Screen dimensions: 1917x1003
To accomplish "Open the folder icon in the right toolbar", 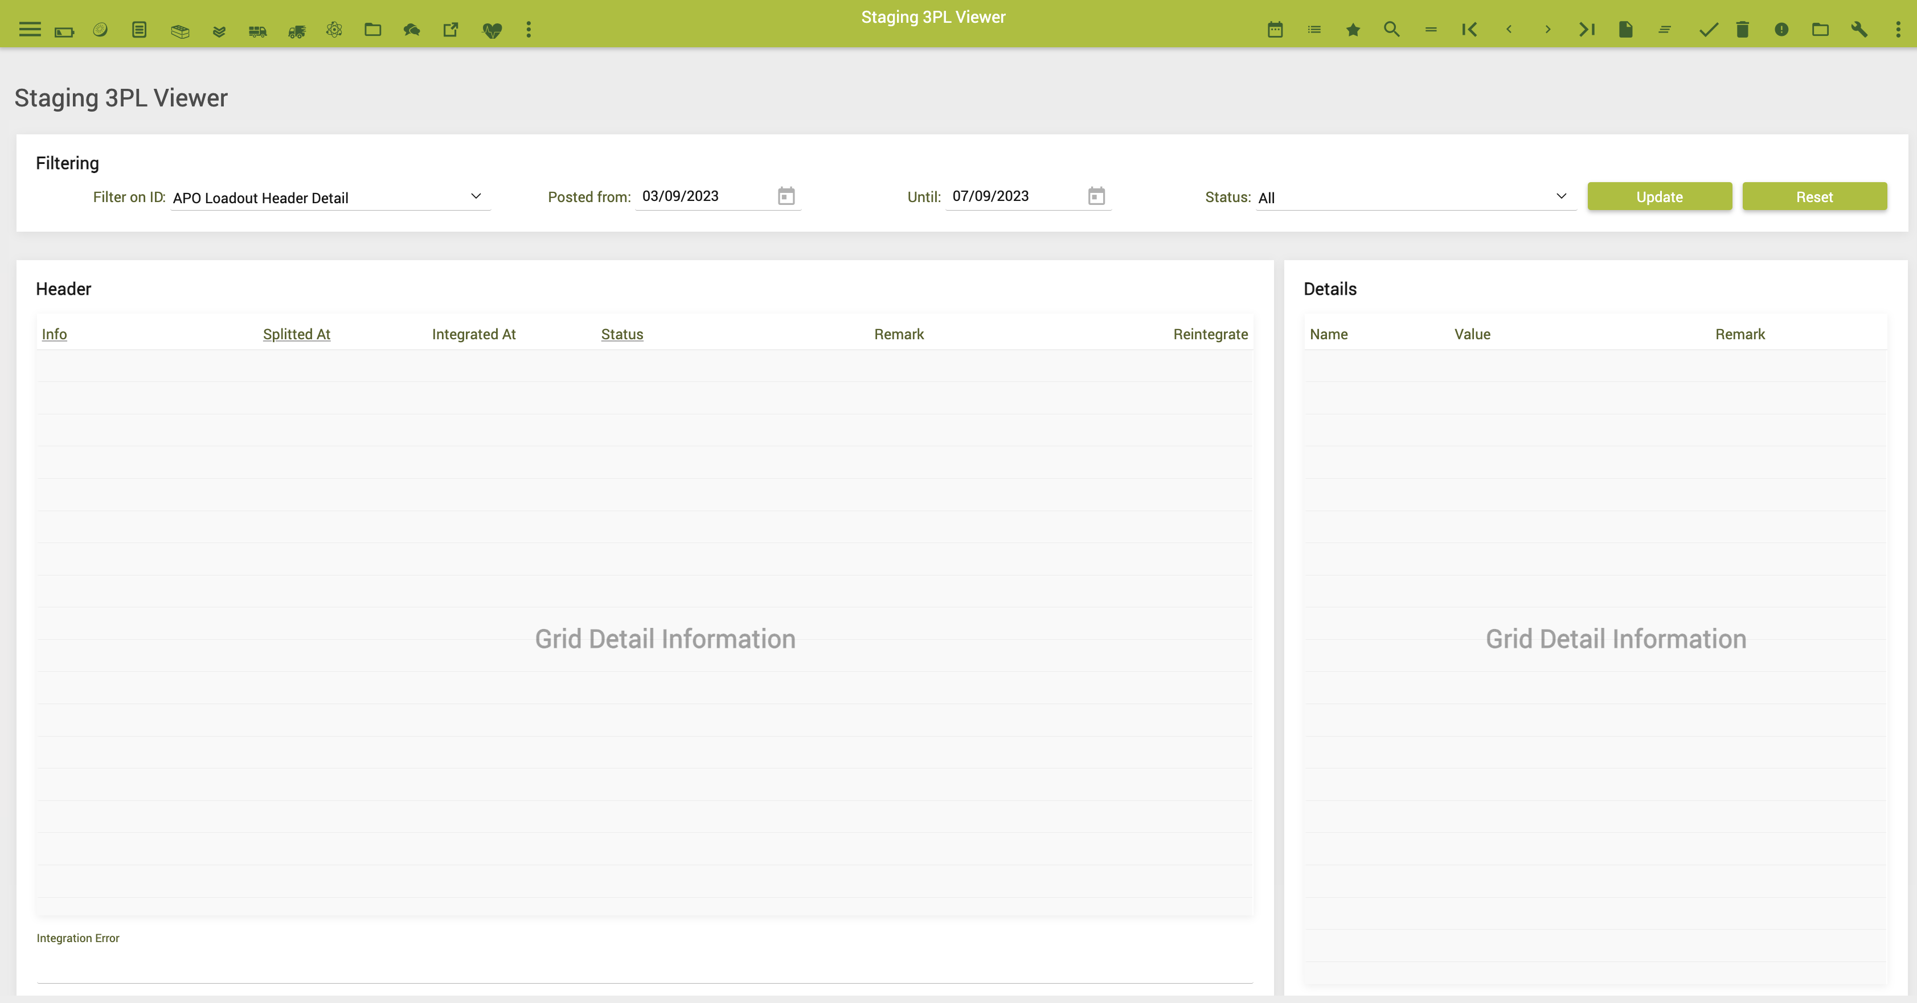I will point(1820,30).
